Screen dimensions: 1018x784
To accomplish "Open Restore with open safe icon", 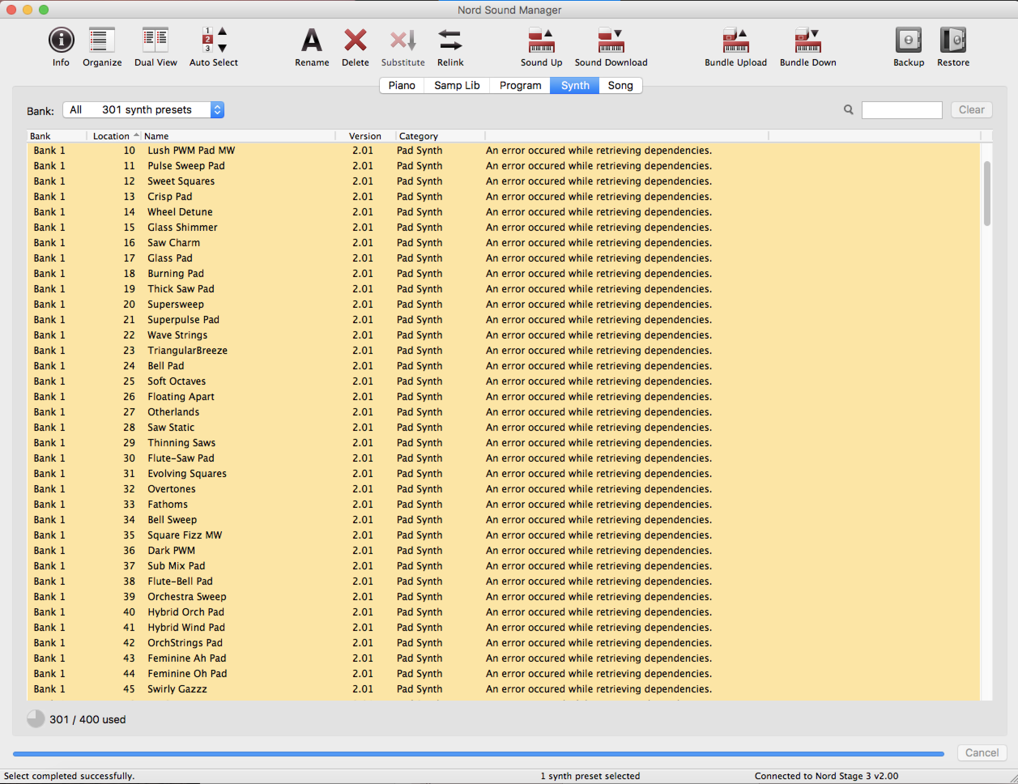I will pyautogui.click(x=953, y=40).
